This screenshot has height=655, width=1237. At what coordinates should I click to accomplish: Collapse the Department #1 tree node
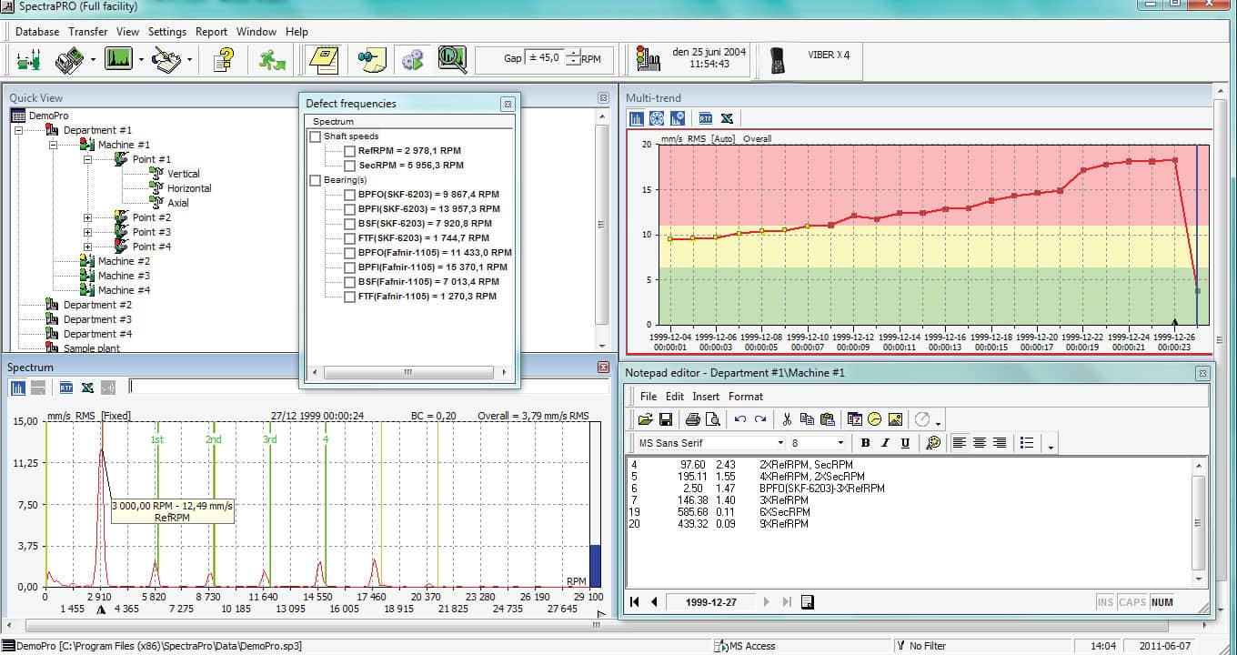pos(18,130)
